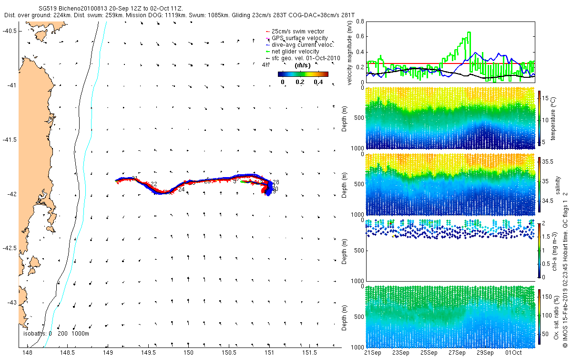Click the oxygen saturation depth-section plot
The width and height of the screenshot is (572, 358).
point(450,316)
